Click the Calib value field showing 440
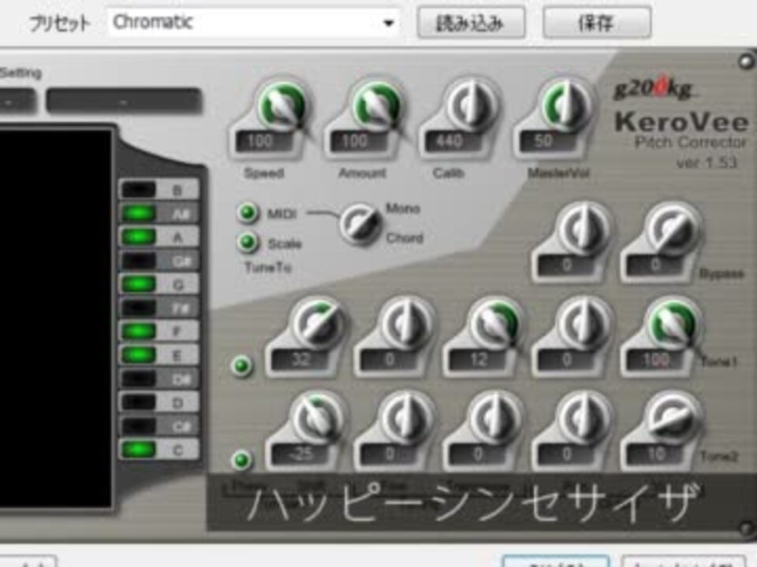 click(x=453, y=142)
